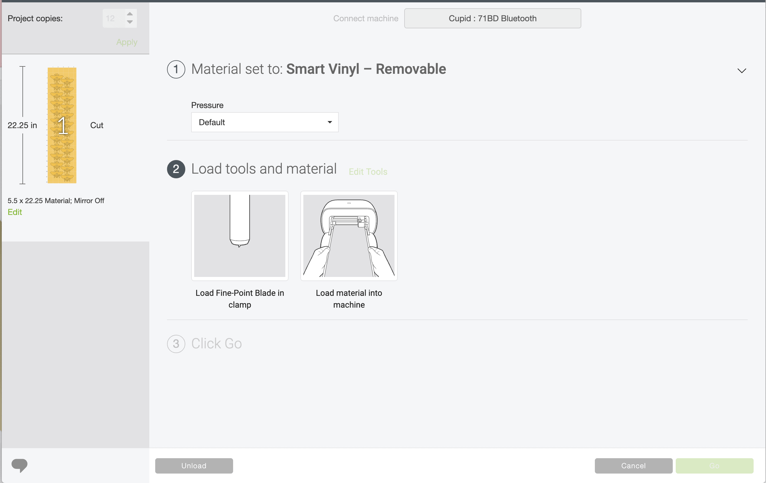The width and height of the screenshot is (766, 483).
Task: Click Edit under the mat preview
Action: (x=15, y=212)
